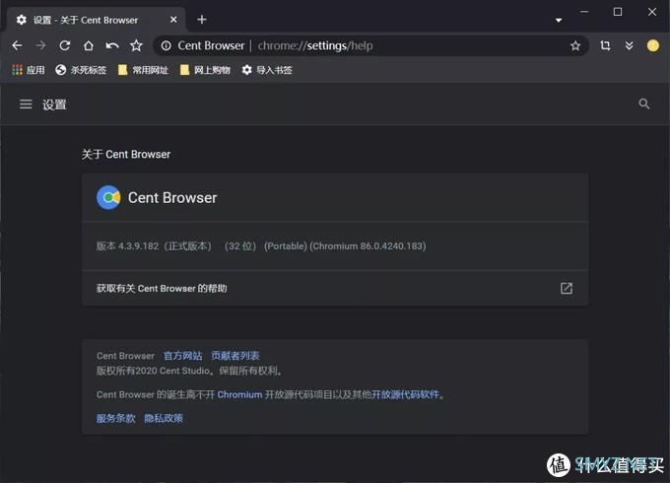This screenshot has width=670, height=483.
Task: Click 获取有关 Cent Browser 的帮助 row
Action: click(335, 288)
